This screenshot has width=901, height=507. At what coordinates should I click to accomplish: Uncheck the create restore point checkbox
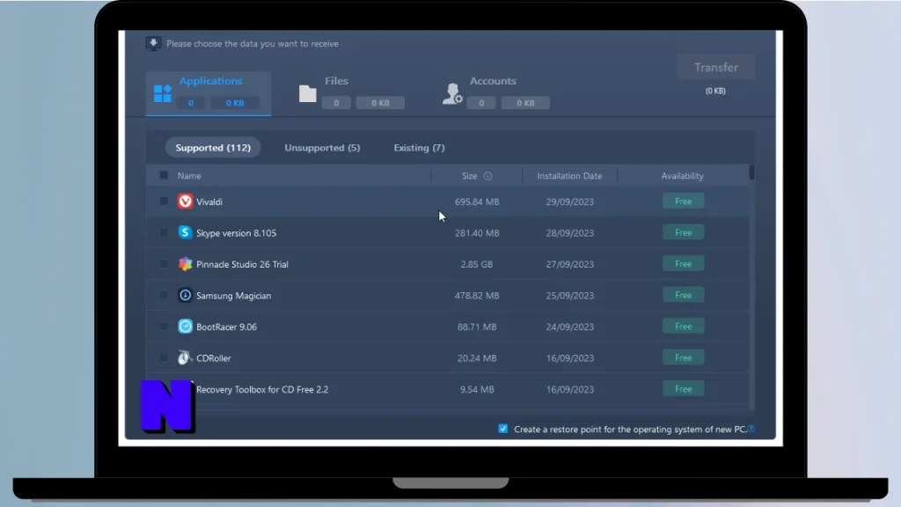(502, 429)
